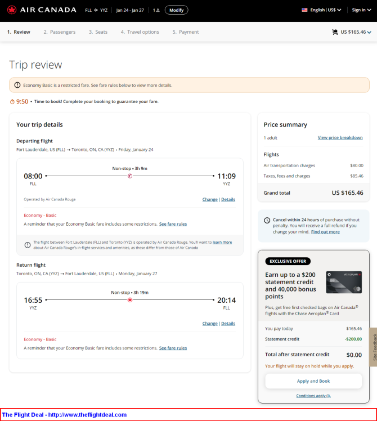
Task: Click the 1 adult label in Price summary
Action: 271,138
